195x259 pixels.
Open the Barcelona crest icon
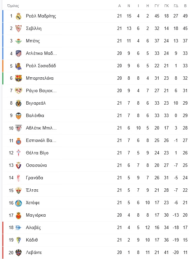[x=19, y=78]
